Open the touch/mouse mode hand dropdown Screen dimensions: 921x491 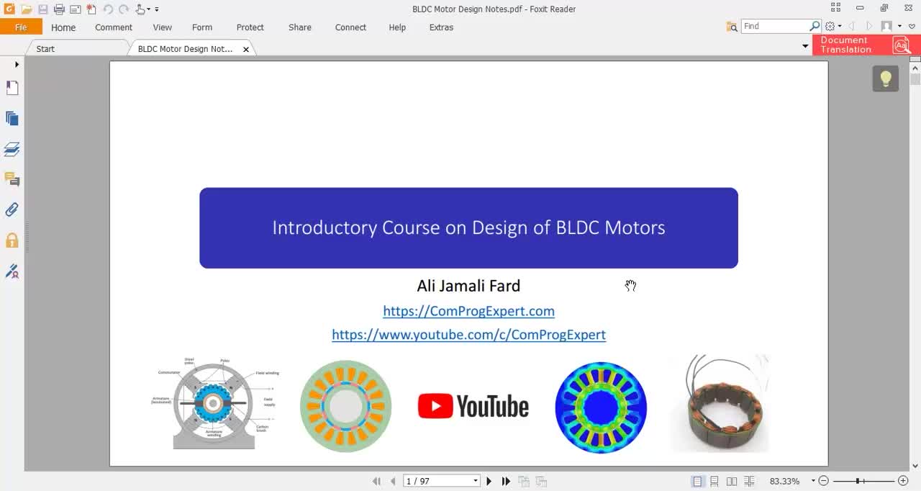click(x=142, y=9)
